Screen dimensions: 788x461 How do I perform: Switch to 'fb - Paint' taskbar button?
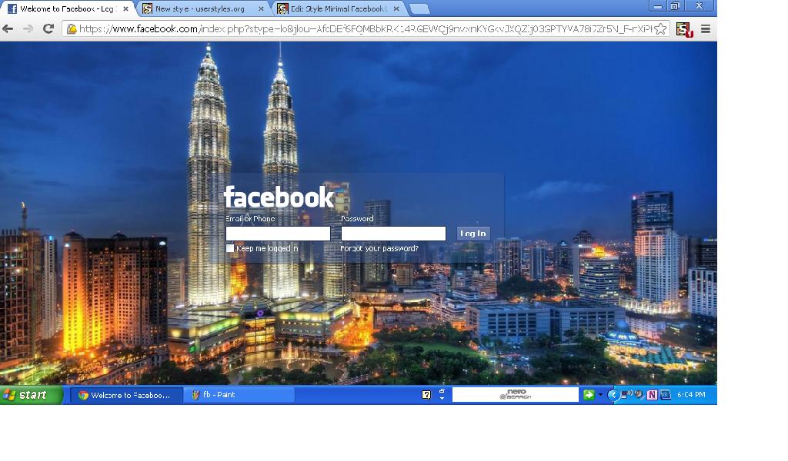tap(239, 395)
